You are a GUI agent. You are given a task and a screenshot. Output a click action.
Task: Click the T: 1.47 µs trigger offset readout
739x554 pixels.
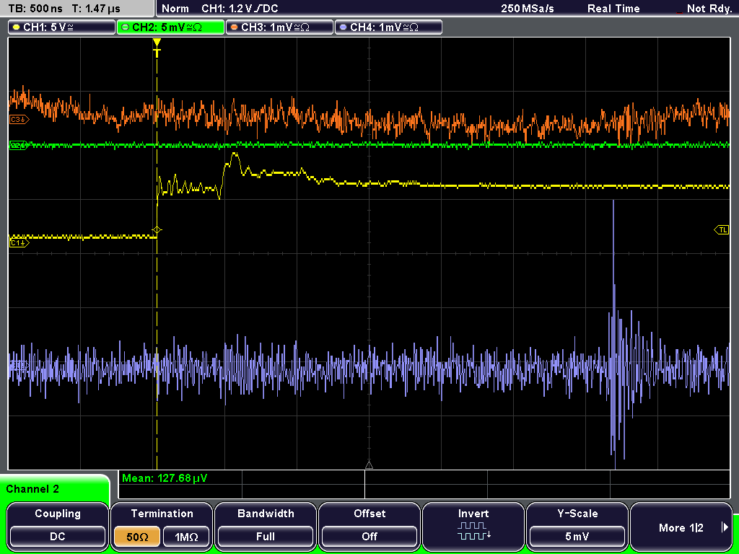click(96, 9)
